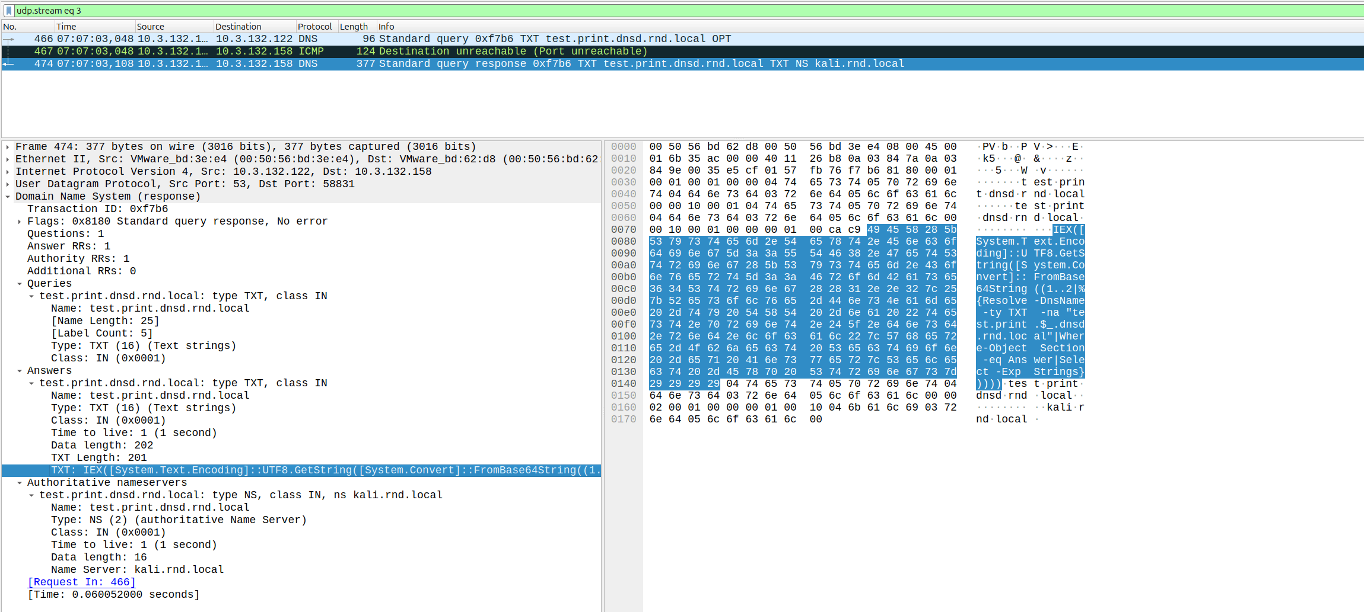Select packet 466 DNS standard query row
This screenshot has width=1364, height=612.
[682, 39]
